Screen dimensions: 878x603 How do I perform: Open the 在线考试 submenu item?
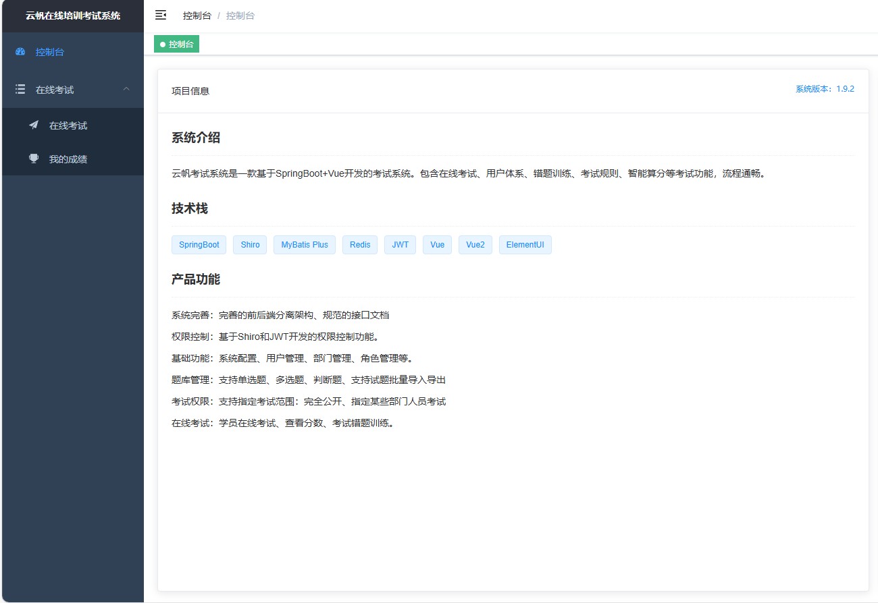pyautogui.click(x=73, y=125)
